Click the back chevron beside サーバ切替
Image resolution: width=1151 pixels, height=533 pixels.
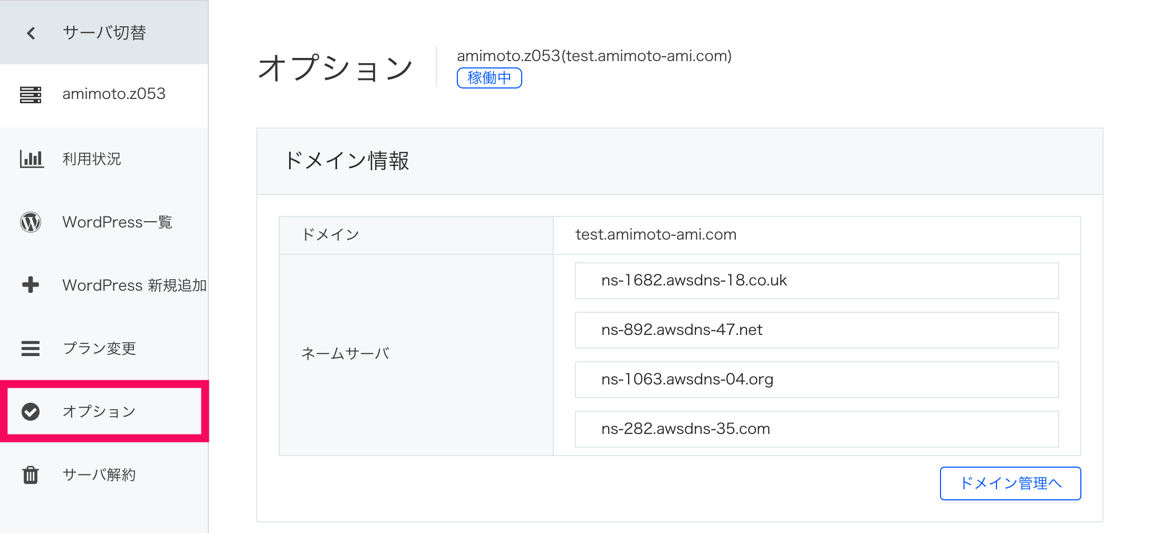pos(31,33)
